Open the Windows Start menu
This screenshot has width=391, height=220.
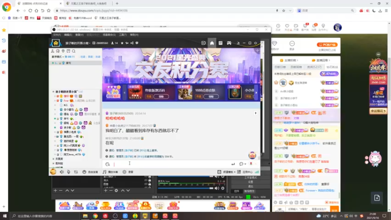tap(4, 216)
